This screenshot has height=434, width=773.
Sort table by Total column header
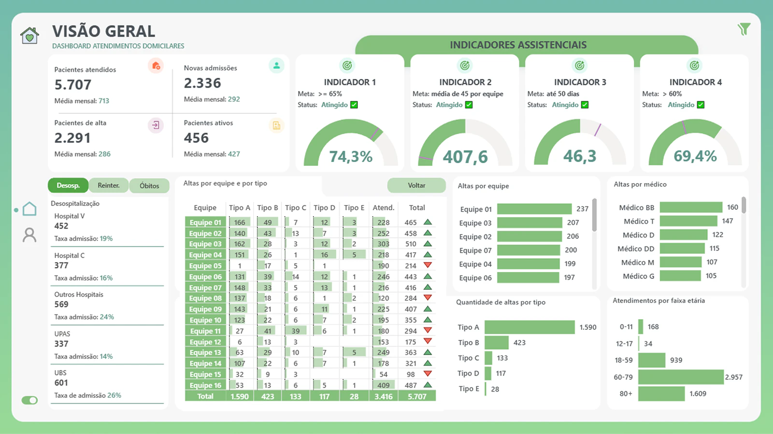pos(417,207)
